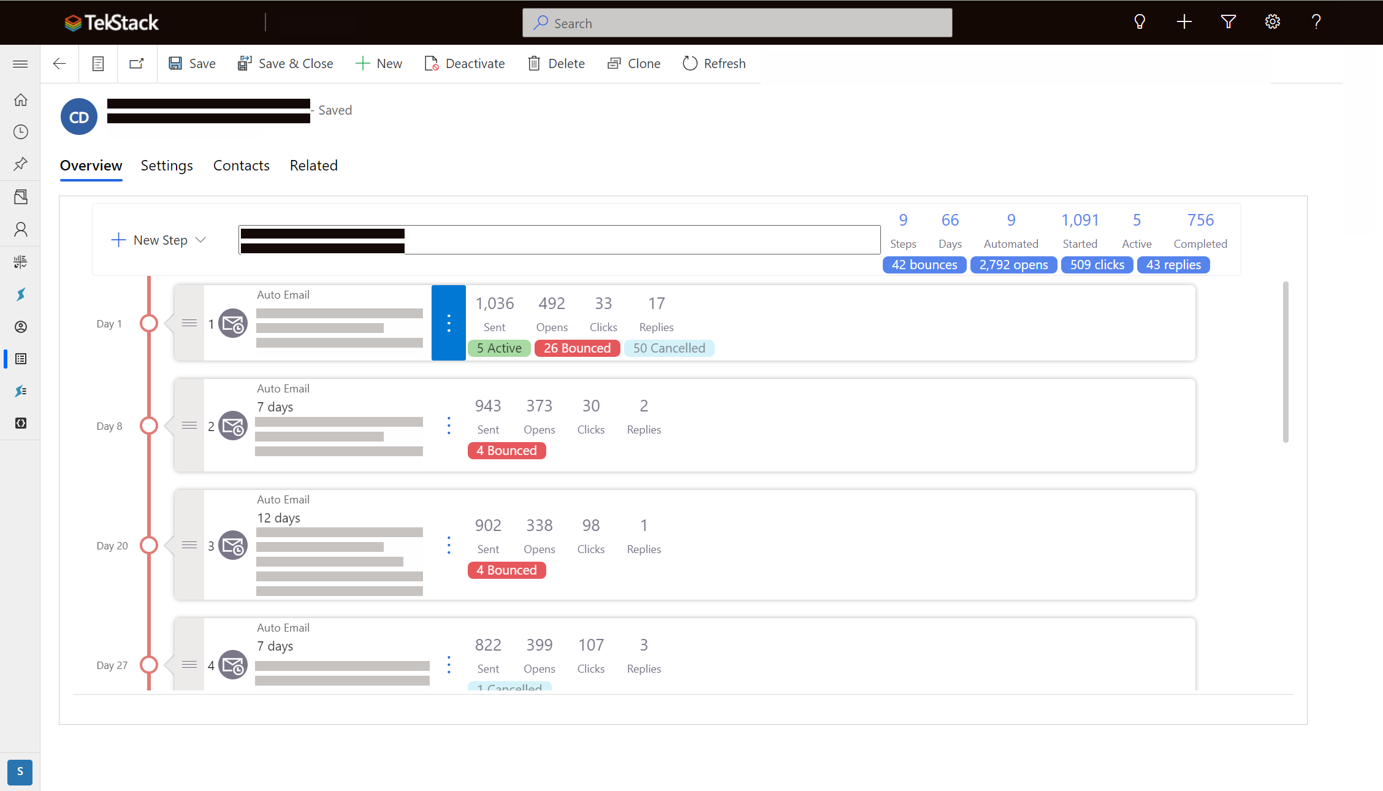
Task: Open the advanced filter funnel icon
Action: click(1229, 22)
